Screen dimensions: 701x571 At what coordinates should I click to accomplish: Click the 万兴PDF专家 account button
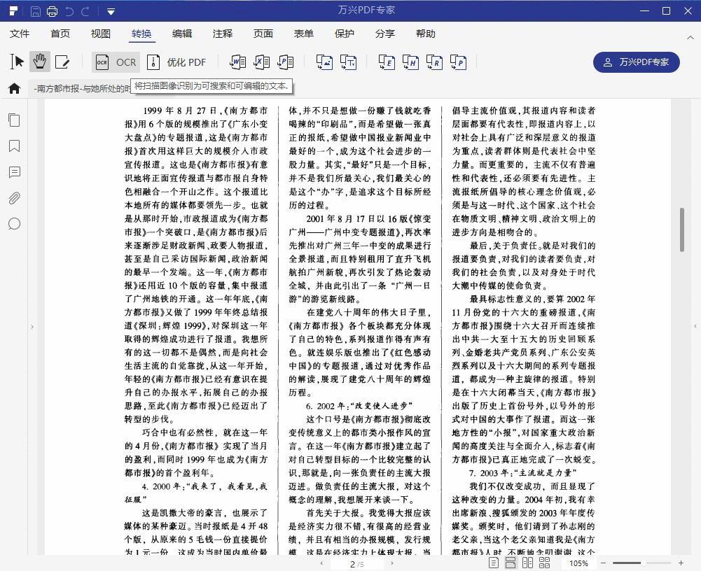click(636, 62)
